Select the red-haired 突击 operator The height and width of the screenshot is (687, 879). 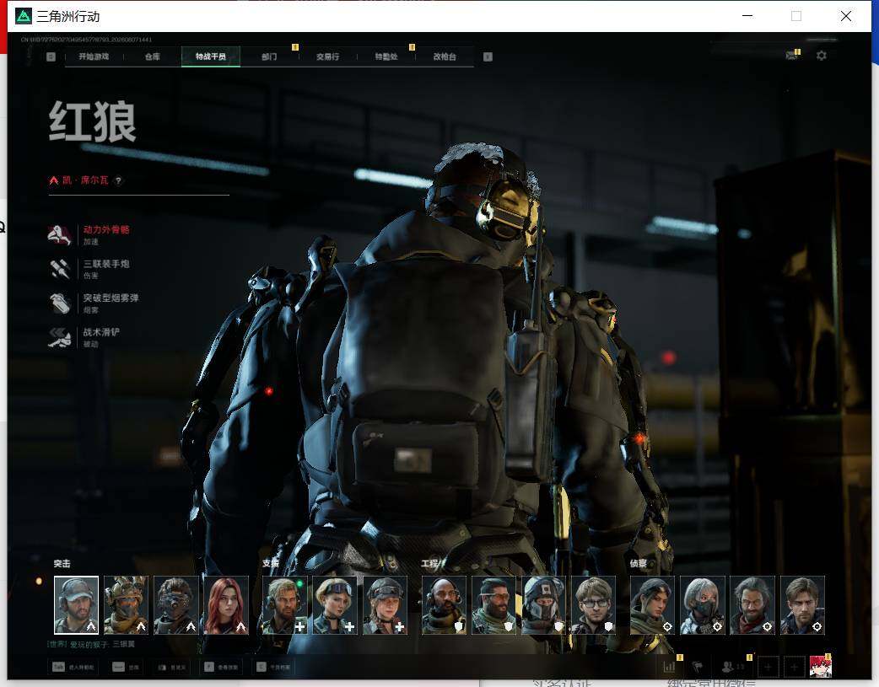pos(226,605)
